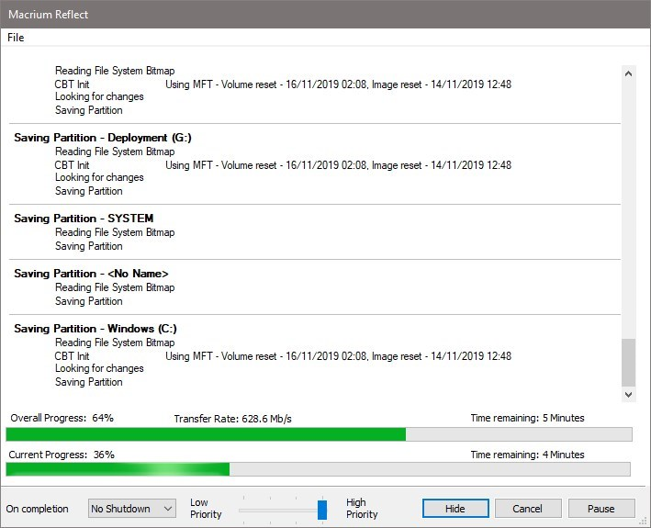
Task: Click the Overall Progress bar
Action: click(x=319, y=434)
